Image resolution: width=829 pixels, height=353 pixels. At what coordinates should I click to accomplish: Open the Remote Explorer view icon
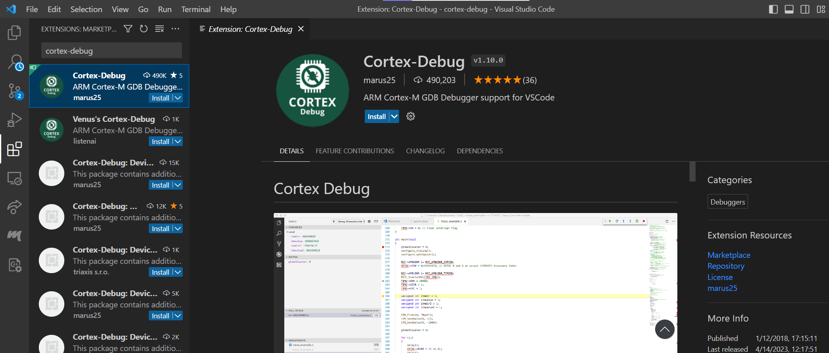pyautogui.click(x=15, y=178)
